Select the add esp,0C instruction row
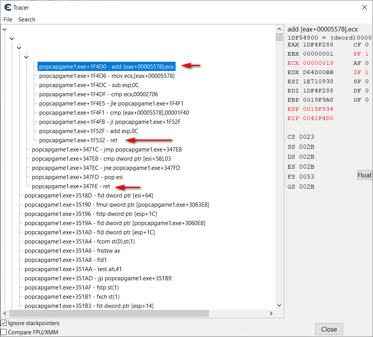373x337 pixels. 89,131
